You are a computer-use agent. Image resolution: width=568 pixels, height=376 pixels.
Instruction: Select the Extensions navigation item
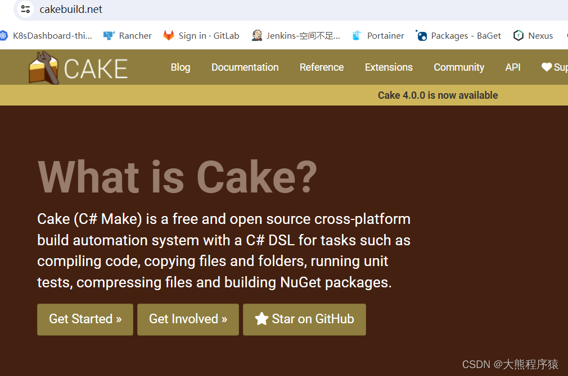pyautogui.click(x=389, y=67)
